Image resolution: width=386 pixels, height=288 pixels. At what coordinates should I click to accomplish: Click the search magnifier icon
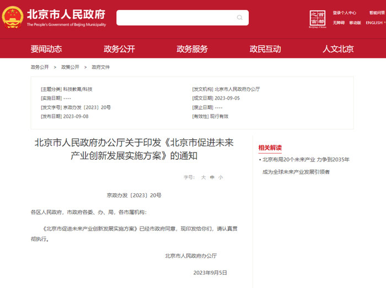[x=239, y=18]
